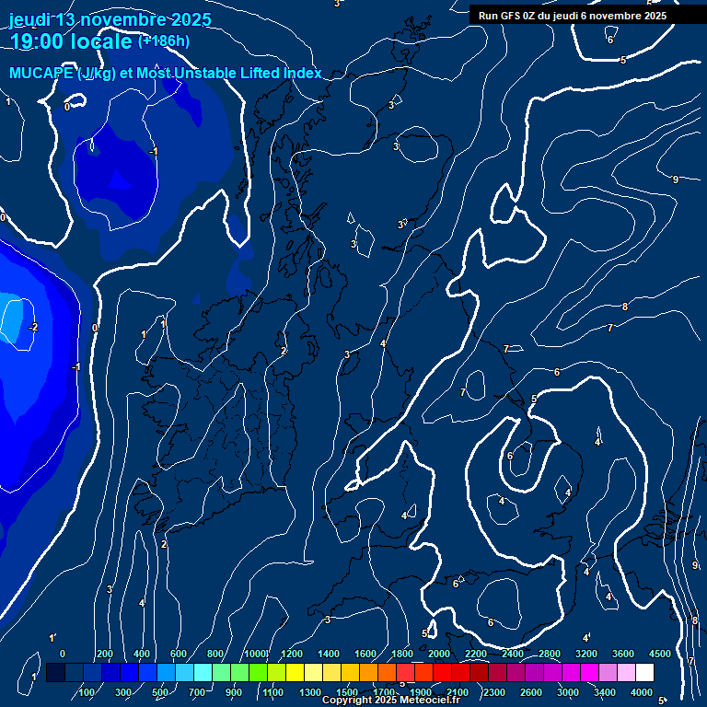Click the '700' legend scale label
The width and height of the screenshot is (707, 707).
click(x=197, y=692)
